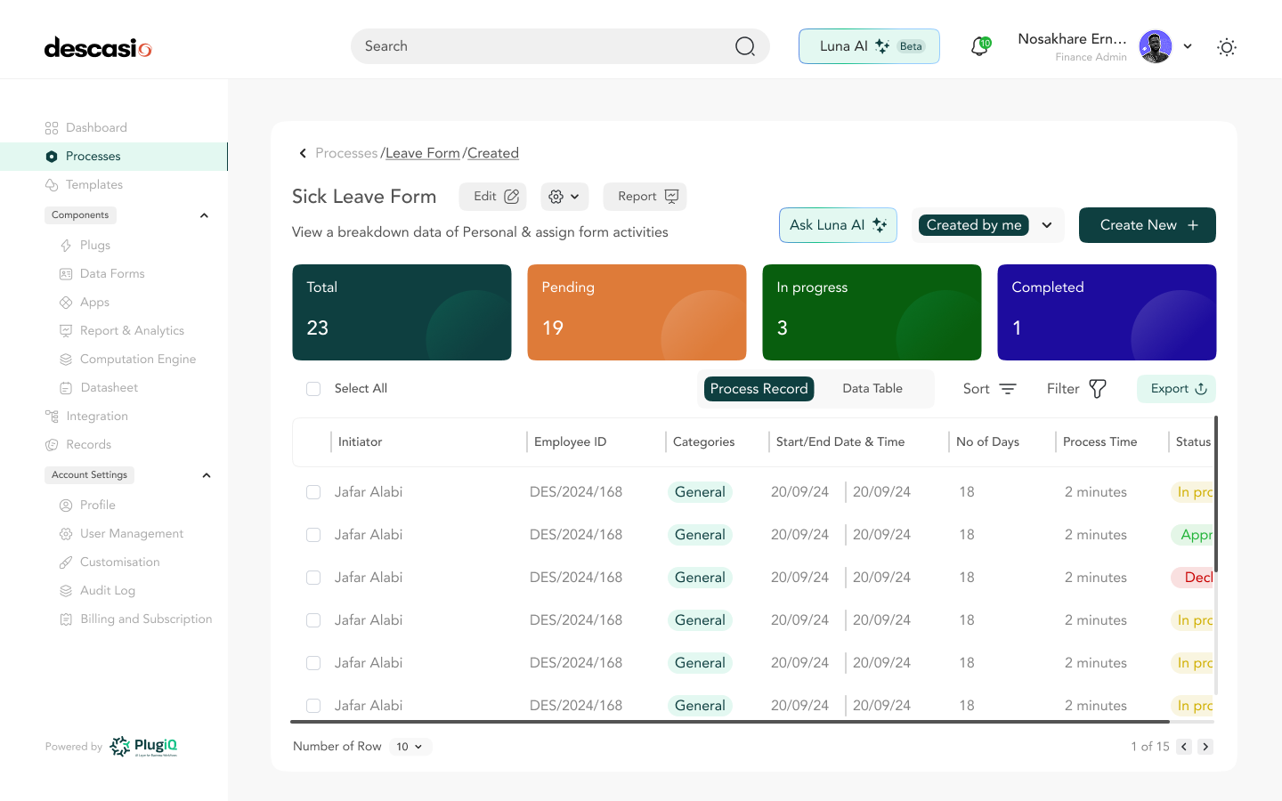The width and height of the screenshot is (1282, 801).
Task: Tick the first Jafar Alabi row checkbox
Action: 313,492
